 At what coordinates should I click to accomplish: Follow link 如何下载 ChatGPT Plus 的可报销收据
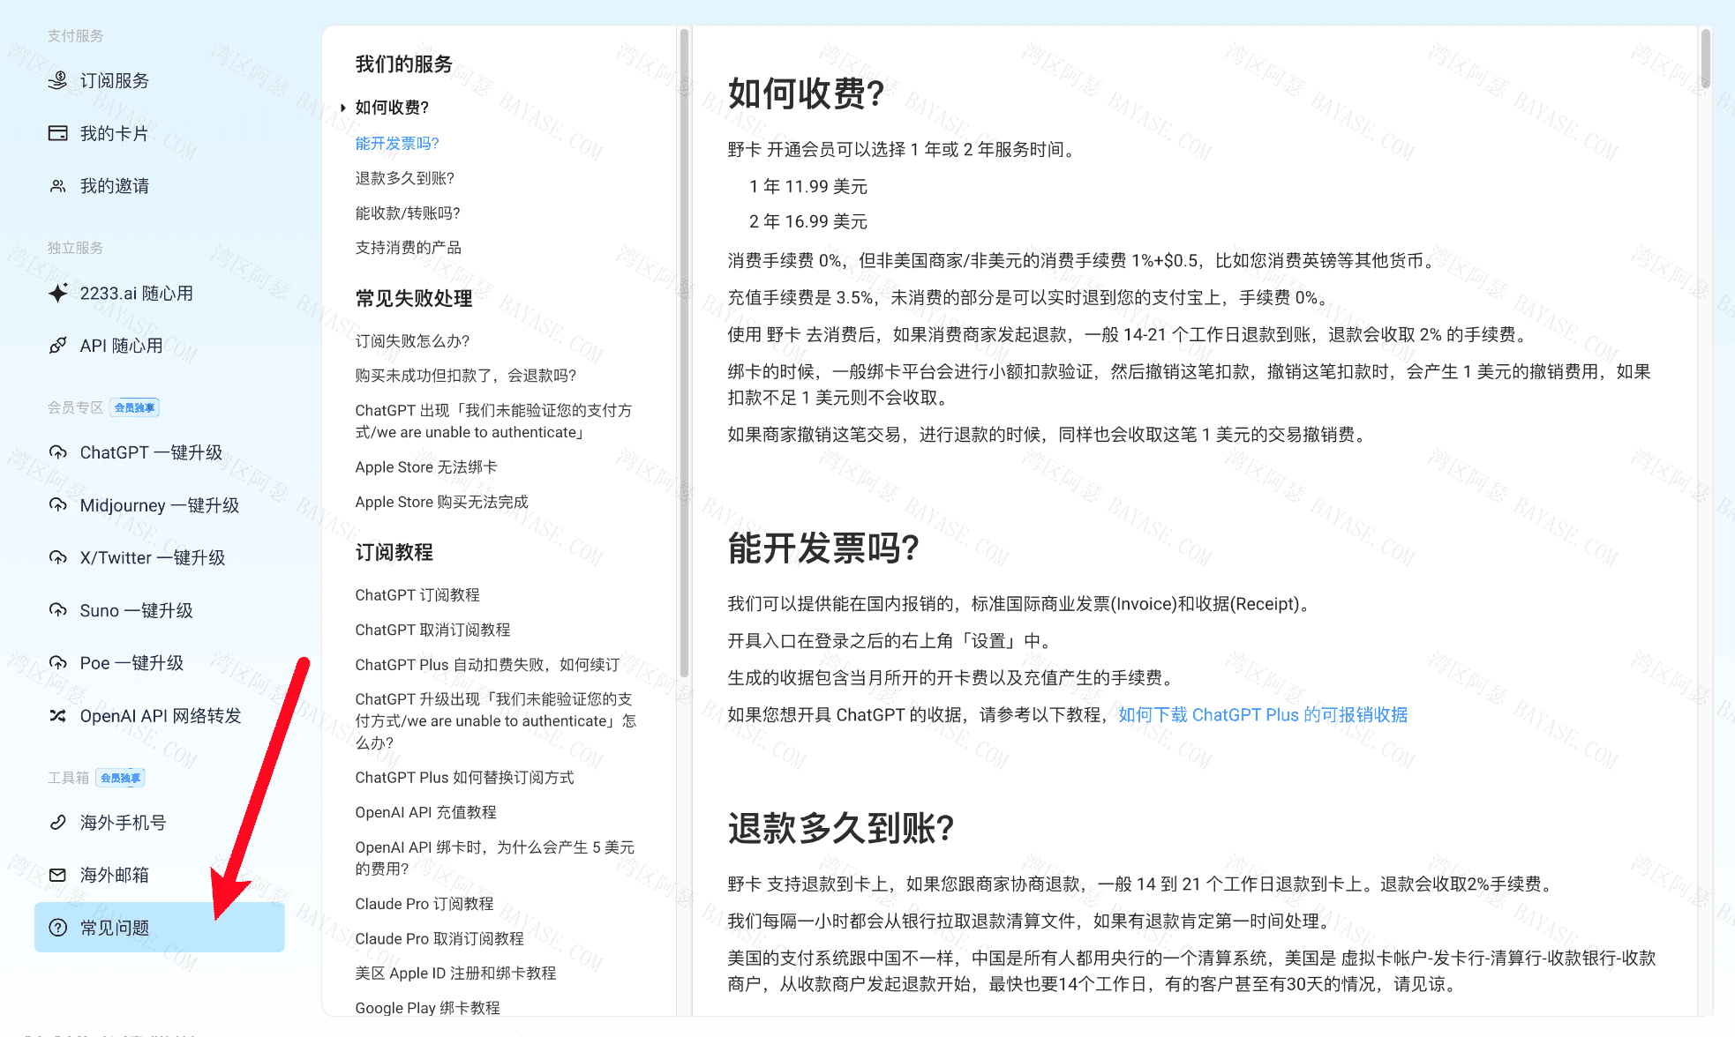[1263, 714]
